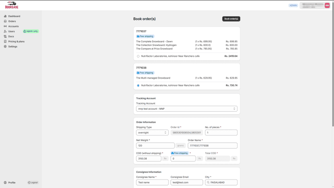Go to Orders page

tap(12, 21)
